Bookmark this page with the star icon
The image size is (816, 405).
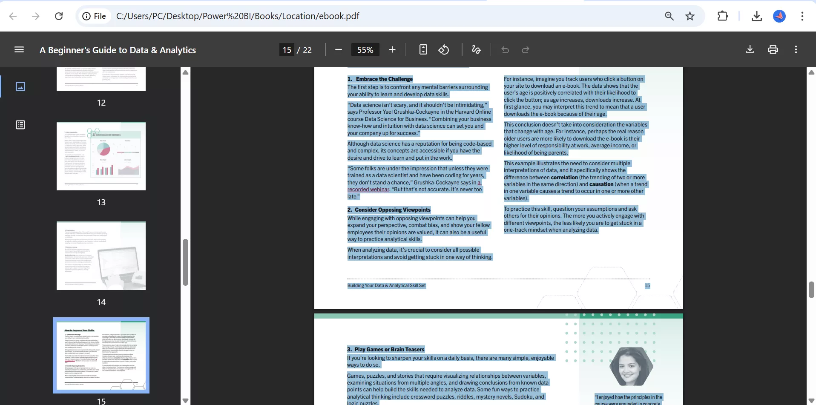(690, 16)
